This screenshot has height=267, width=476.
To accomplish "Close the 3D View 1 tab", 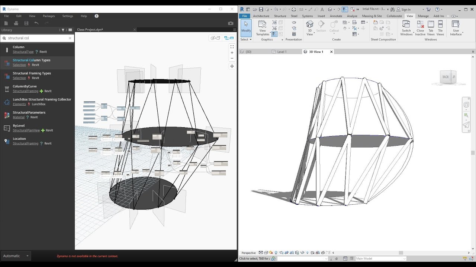I will [331, 52].
